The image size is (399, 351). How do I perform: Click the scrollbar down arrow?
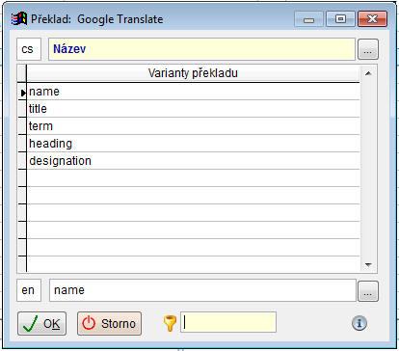(368, 265)
